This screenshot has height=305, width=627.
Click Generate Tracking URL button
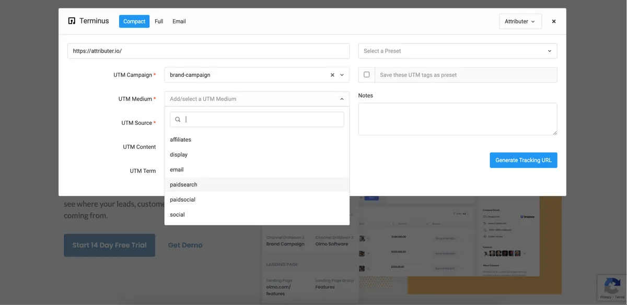pyautogui.click(x=523, y=160)
